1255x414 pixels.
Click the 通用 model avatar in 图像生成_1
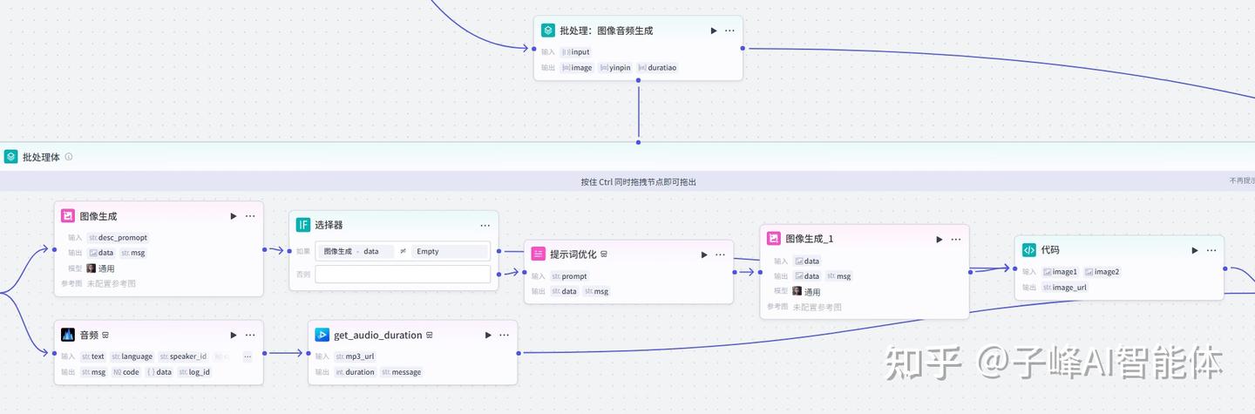pos(797,291)
